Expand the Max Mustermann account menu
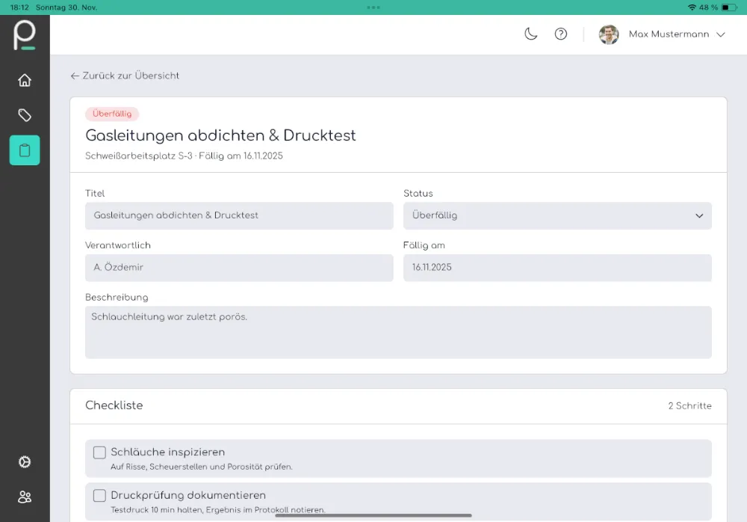The image size is (747, 522). coord(720,34)
